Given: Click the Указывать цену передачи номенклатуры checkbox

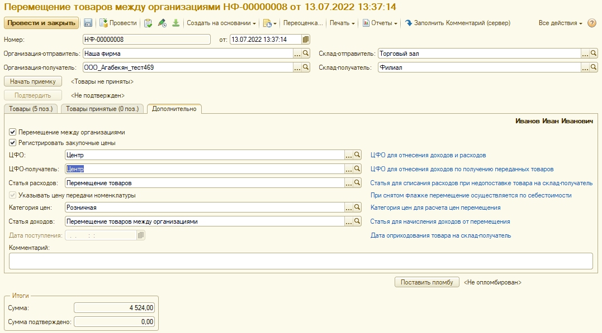Looking at the screenshot, I should (13, 195).
